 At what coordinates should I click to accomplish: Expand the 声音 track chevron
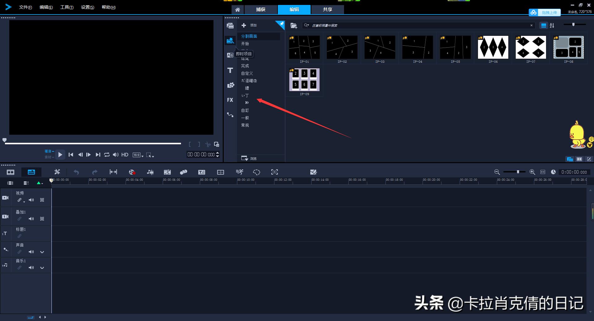(x=42, y=252)
